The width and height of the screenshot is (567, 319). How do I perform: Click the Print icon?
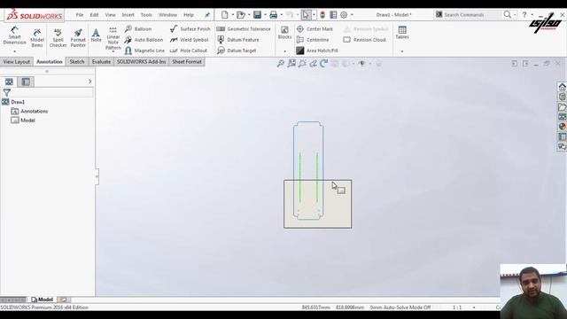[274, 15]
